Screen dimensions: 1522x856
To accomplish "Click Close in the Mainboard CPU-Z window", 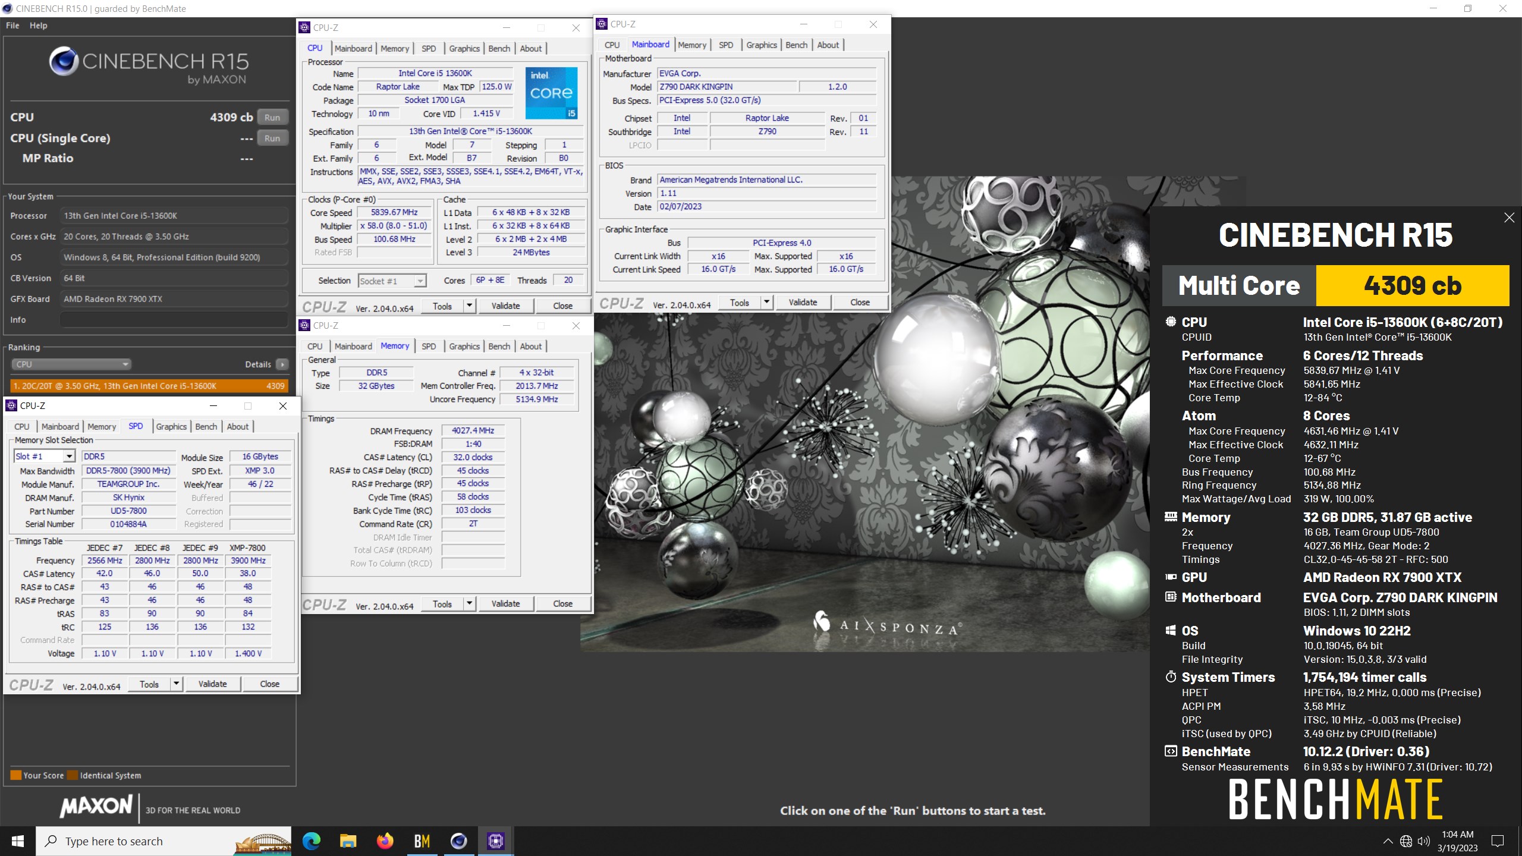I will [860, 302].
